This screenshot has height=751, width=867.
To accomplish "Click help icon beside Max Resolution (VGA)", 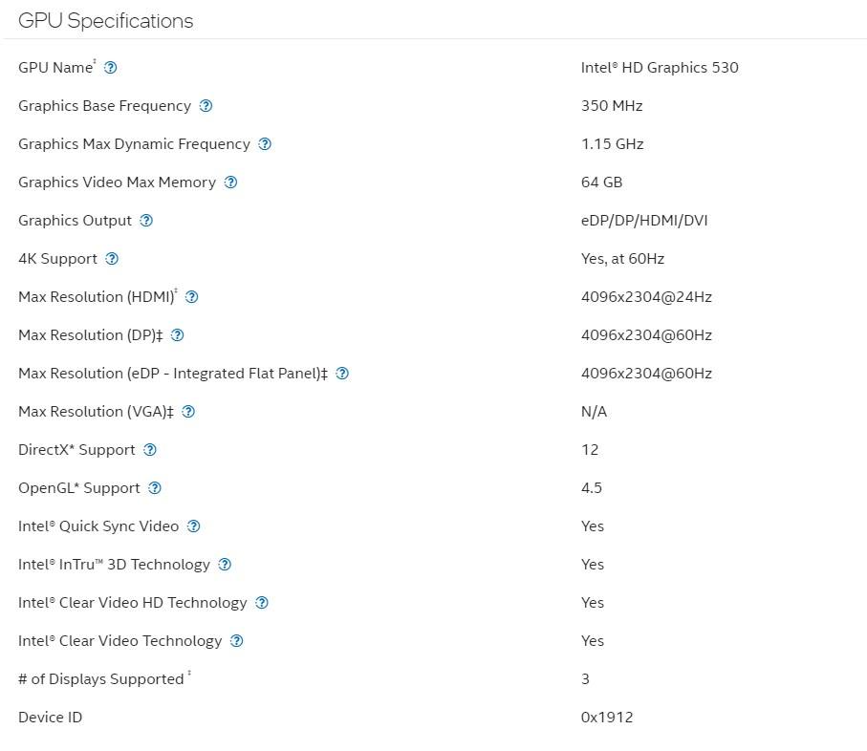I will [x=188, y=412].
